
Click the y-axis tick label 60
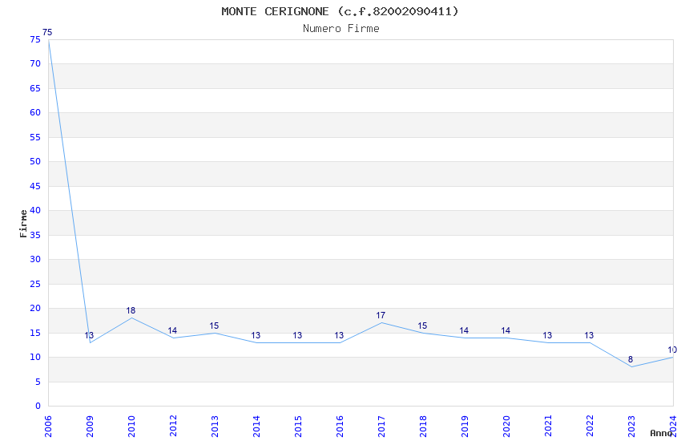tap(35, 113)
